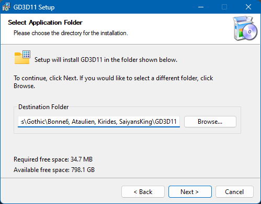Viewport: 261px width, 204px height.
Task: Click the 'To continue, click Next' instruction text
Action: (114, 82)
